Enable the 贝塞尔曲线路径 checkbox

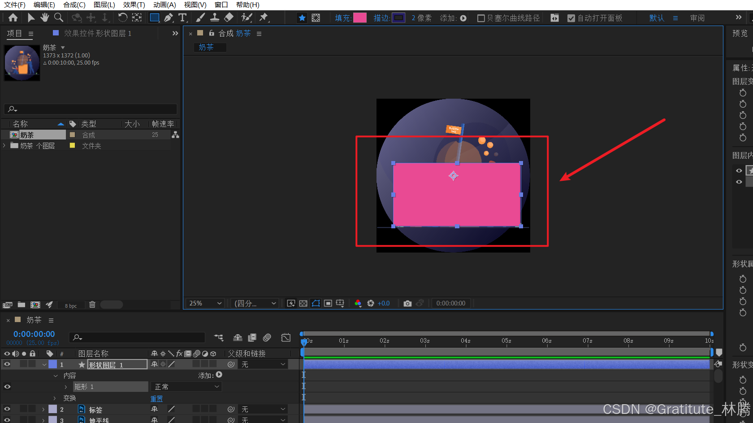click(x=481, y=18)
